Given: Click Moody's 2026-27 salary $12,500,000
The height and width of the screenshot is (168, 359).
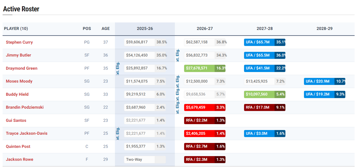Looking at the screenshot, I should coord(199,81).
